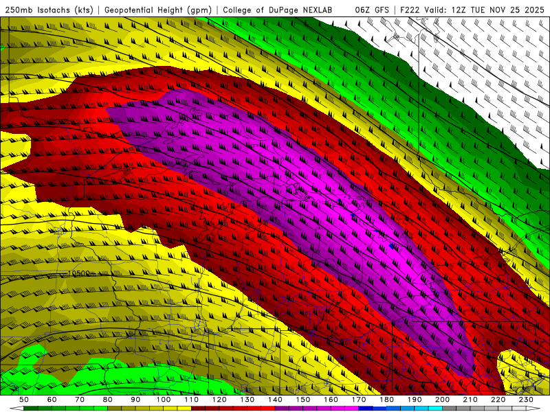Click the '250mb Isotachs (kts)' title text
This screenshot has height=412, width=550.
coord(49,10)
